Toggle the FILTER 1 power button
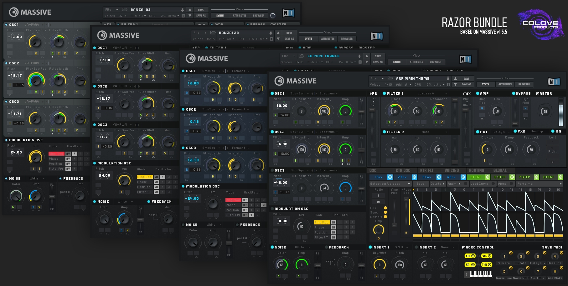 tap(384, 93)
